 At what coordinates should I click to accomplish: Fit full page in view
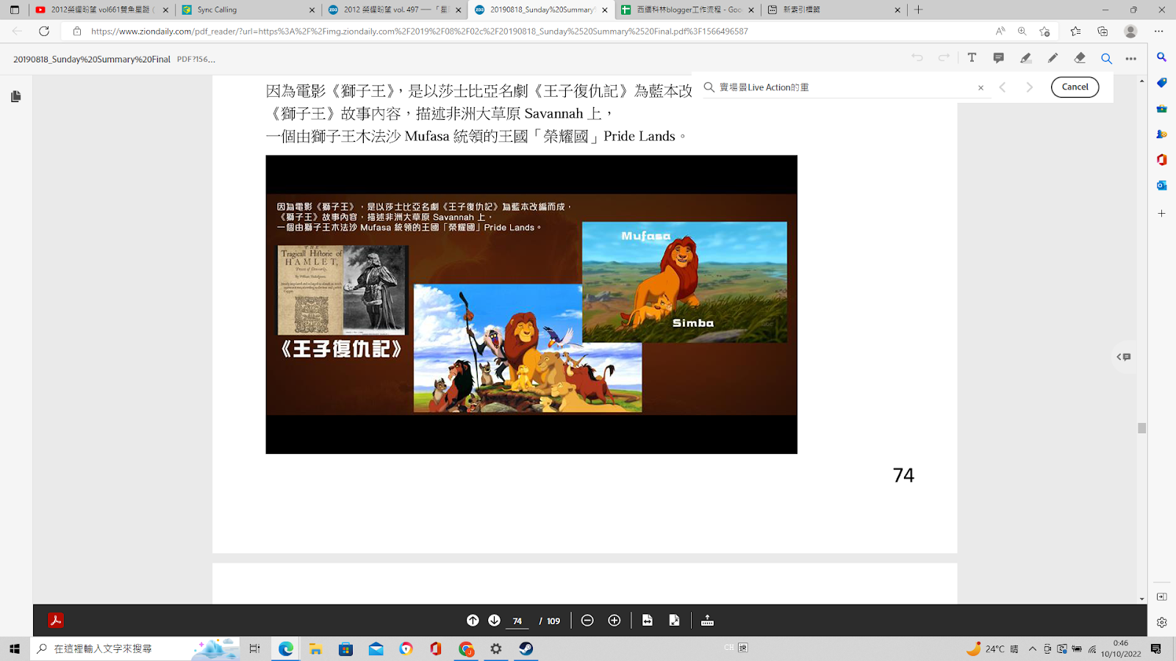click(x=674, y=621)
